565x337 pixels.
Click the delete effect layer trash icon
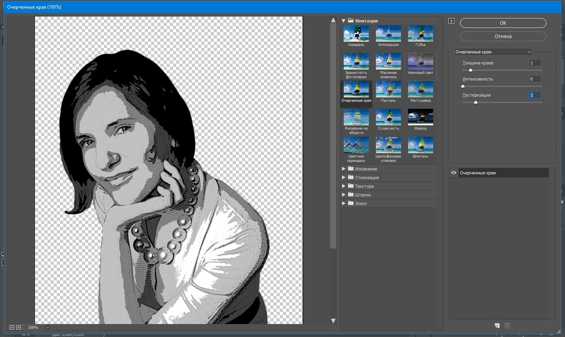point(507,325)
